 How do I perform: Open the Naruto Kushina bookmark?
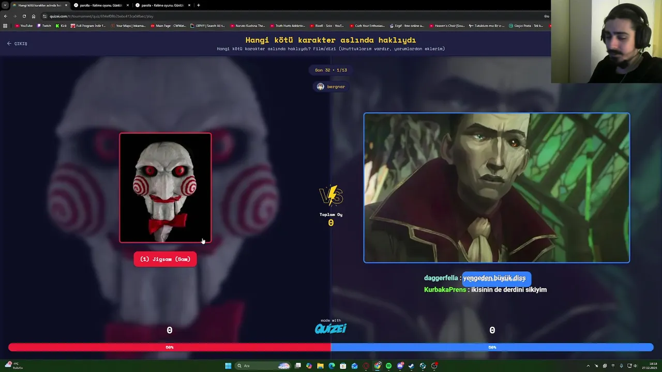click(x=248, y=25)
